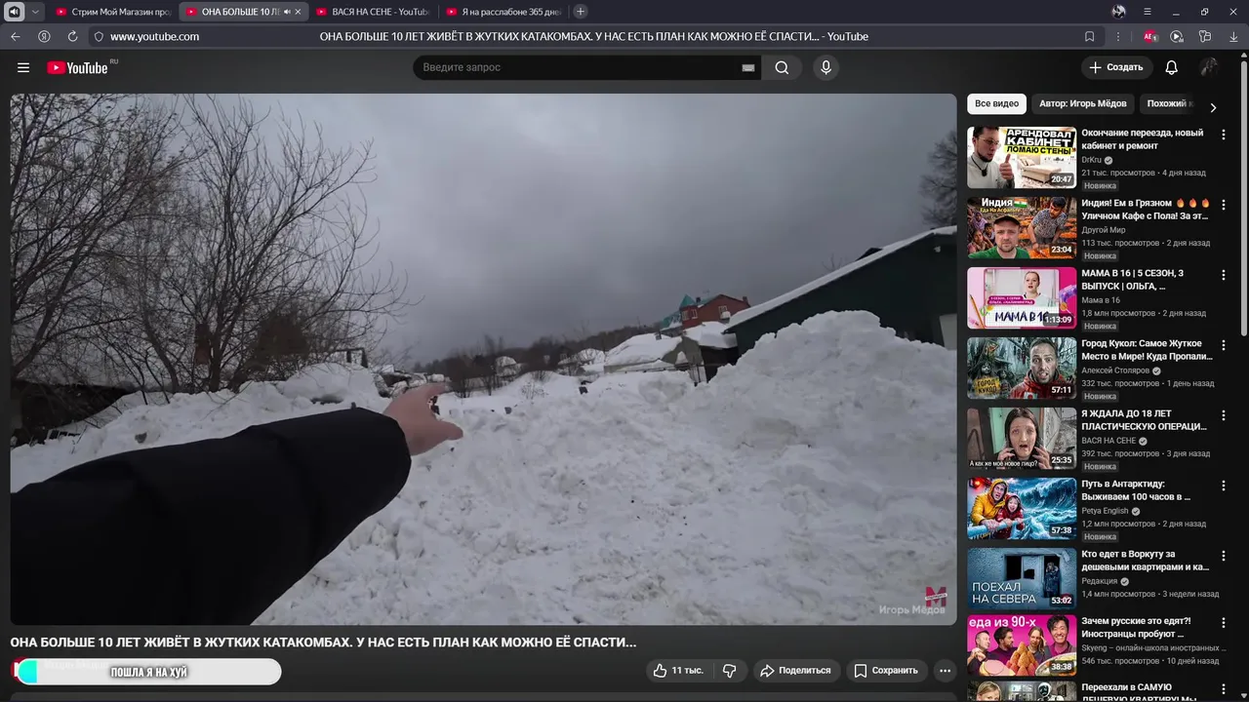Open the video picture-in-picture extension icon
Image resolution: width=1249 pixels, height=702 pixels.
pyautogui.click(x=1177, y=36)
